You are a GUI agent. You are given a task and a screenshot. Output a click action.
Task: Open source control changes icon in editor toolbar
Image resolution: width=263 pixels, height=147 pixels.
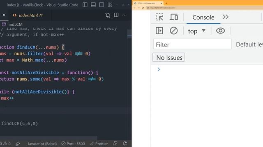[108, 15]
